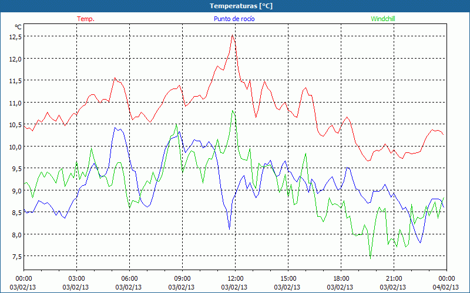
Task: Click the blue dew point minimum before 12:00
Action: point(229,229)
